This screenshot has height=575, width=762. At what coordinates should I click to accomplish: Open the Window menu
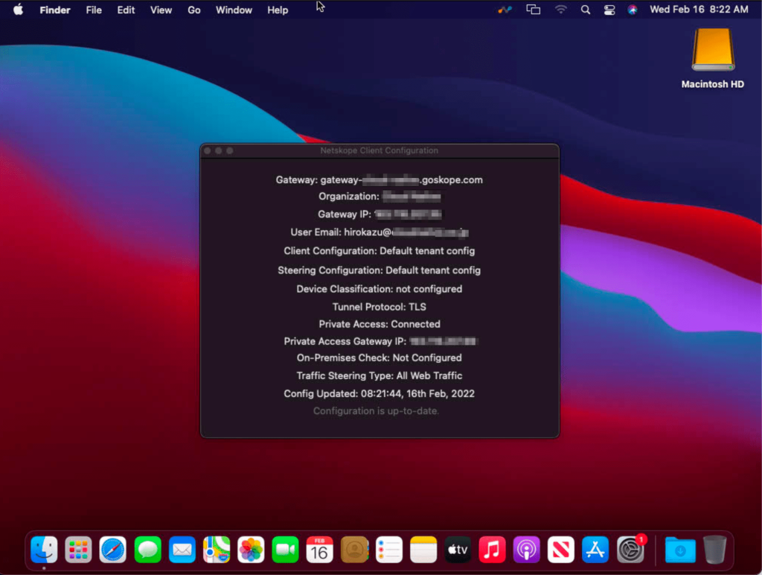(234, 10)
